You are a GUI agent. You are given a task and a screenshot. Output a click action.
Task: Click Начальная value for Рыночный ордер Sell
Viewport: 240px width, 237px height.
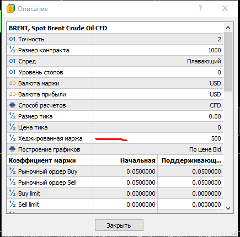141,182
